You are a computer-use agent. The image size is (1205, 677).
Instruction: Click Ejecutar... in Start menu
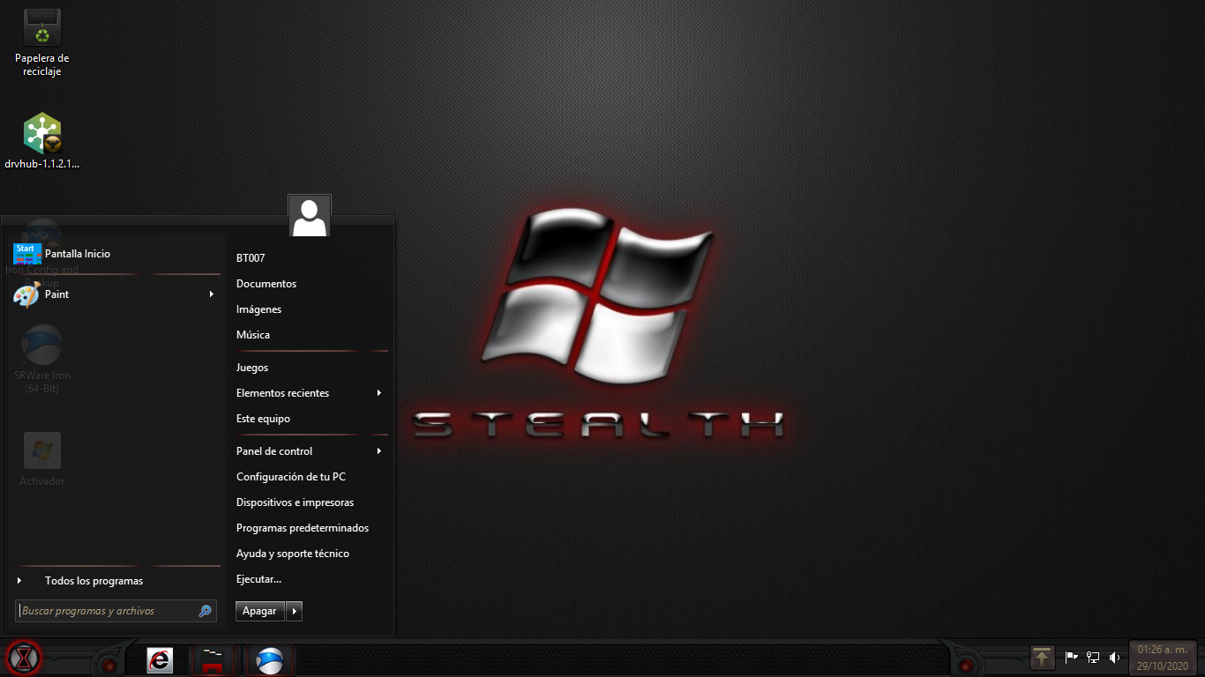click(258, 579)
